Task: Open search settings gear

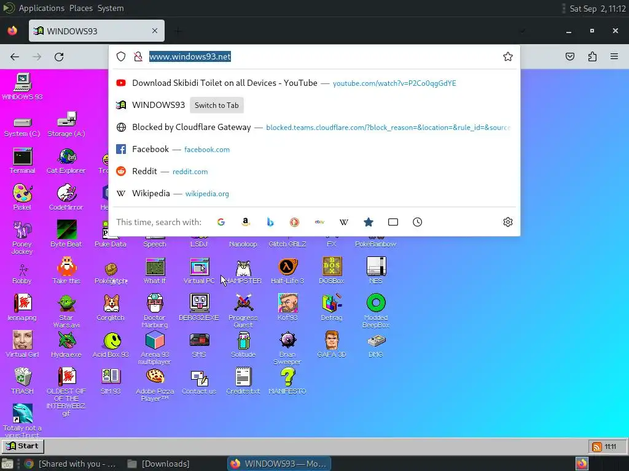Action: (508, 222)
